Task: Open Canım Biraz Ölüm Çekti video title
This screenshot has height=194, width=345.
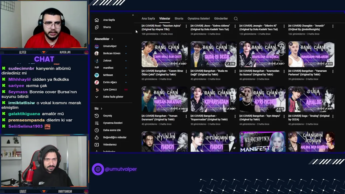Action: click(x=162, y=73)
